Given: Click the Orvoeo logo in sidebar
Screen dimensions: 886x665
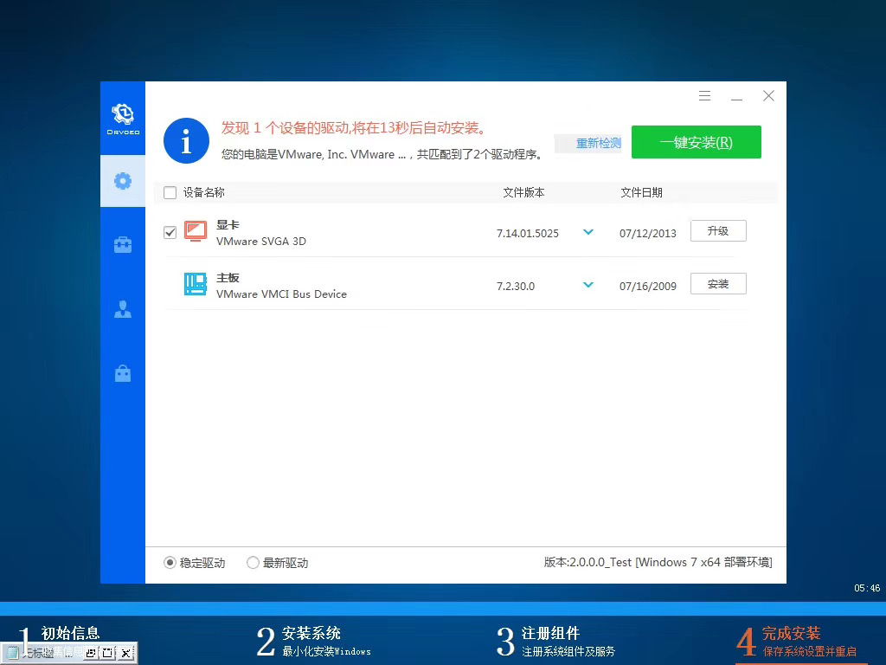Looking at the screenshot, I should click(x=122, y=117).
